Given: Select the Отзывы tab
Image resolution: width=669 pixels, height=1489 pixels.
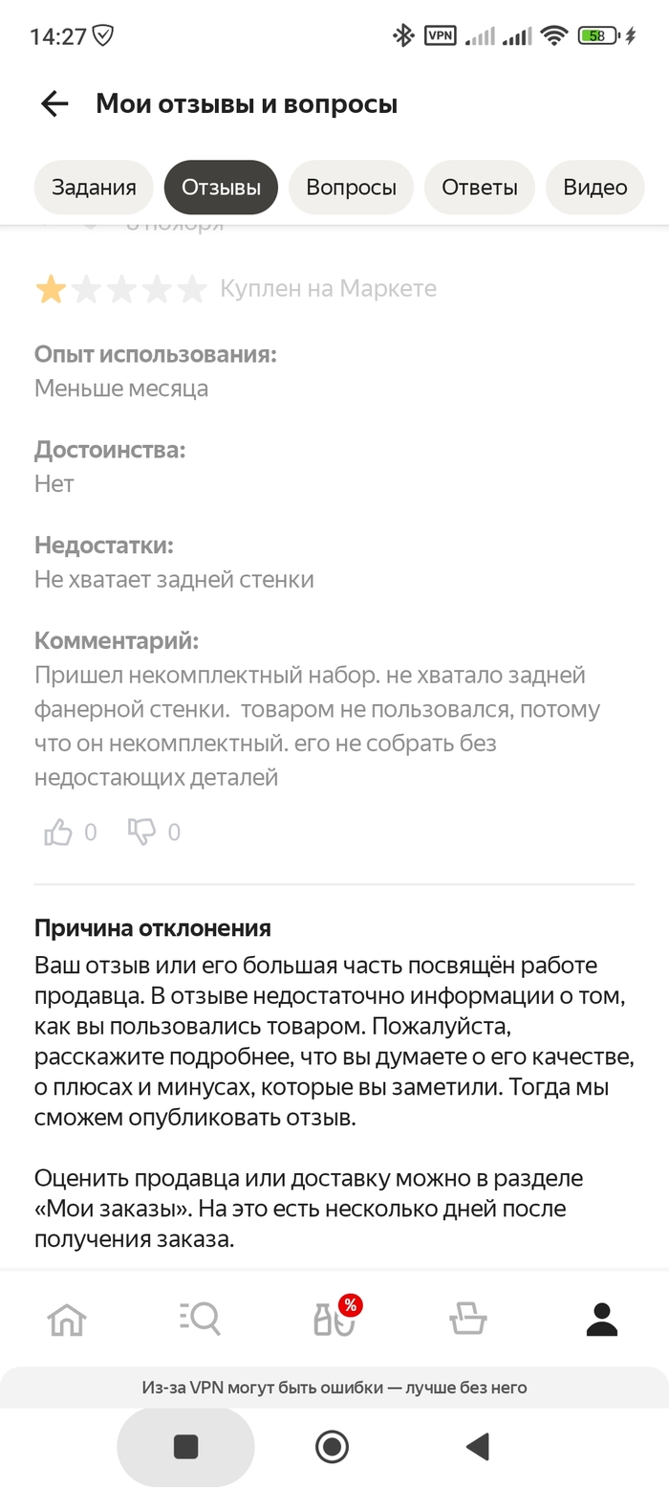Looking at the screenshot, I should [x=221, y=188].
